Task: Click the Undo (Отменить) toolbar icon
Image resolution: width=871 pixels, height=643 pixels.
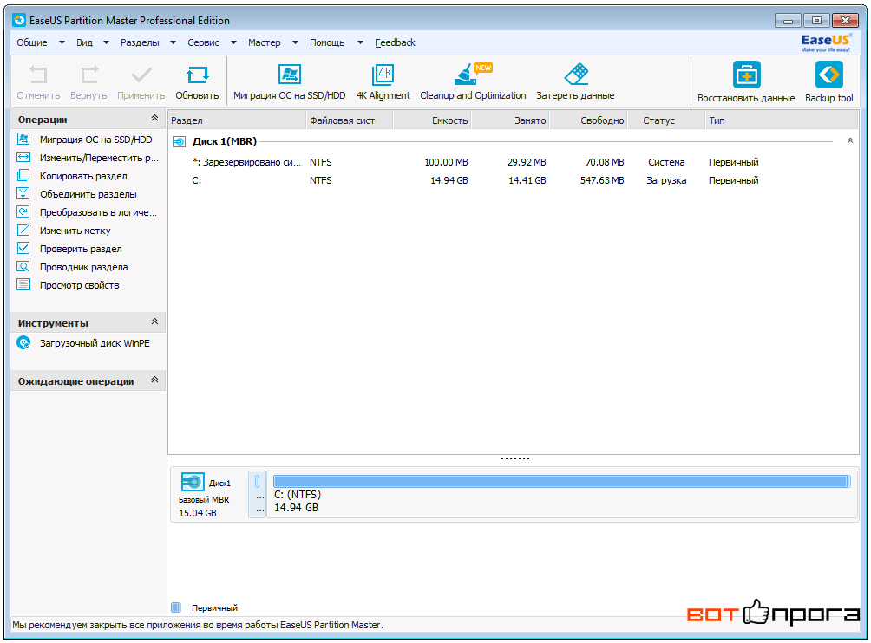Action: (x=38, y=75)
